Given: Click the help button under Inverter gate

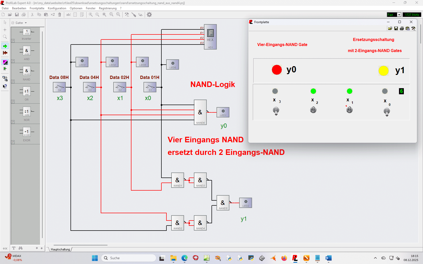Looking at the screenshot, I should point(13,41).
